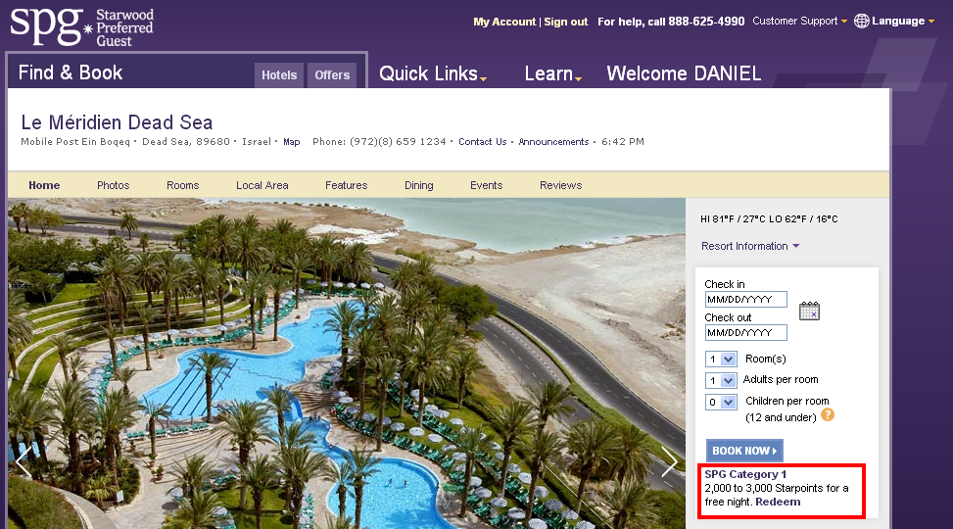Open the Dining tab
Screen dimensions: 953x529
[419, 185]
